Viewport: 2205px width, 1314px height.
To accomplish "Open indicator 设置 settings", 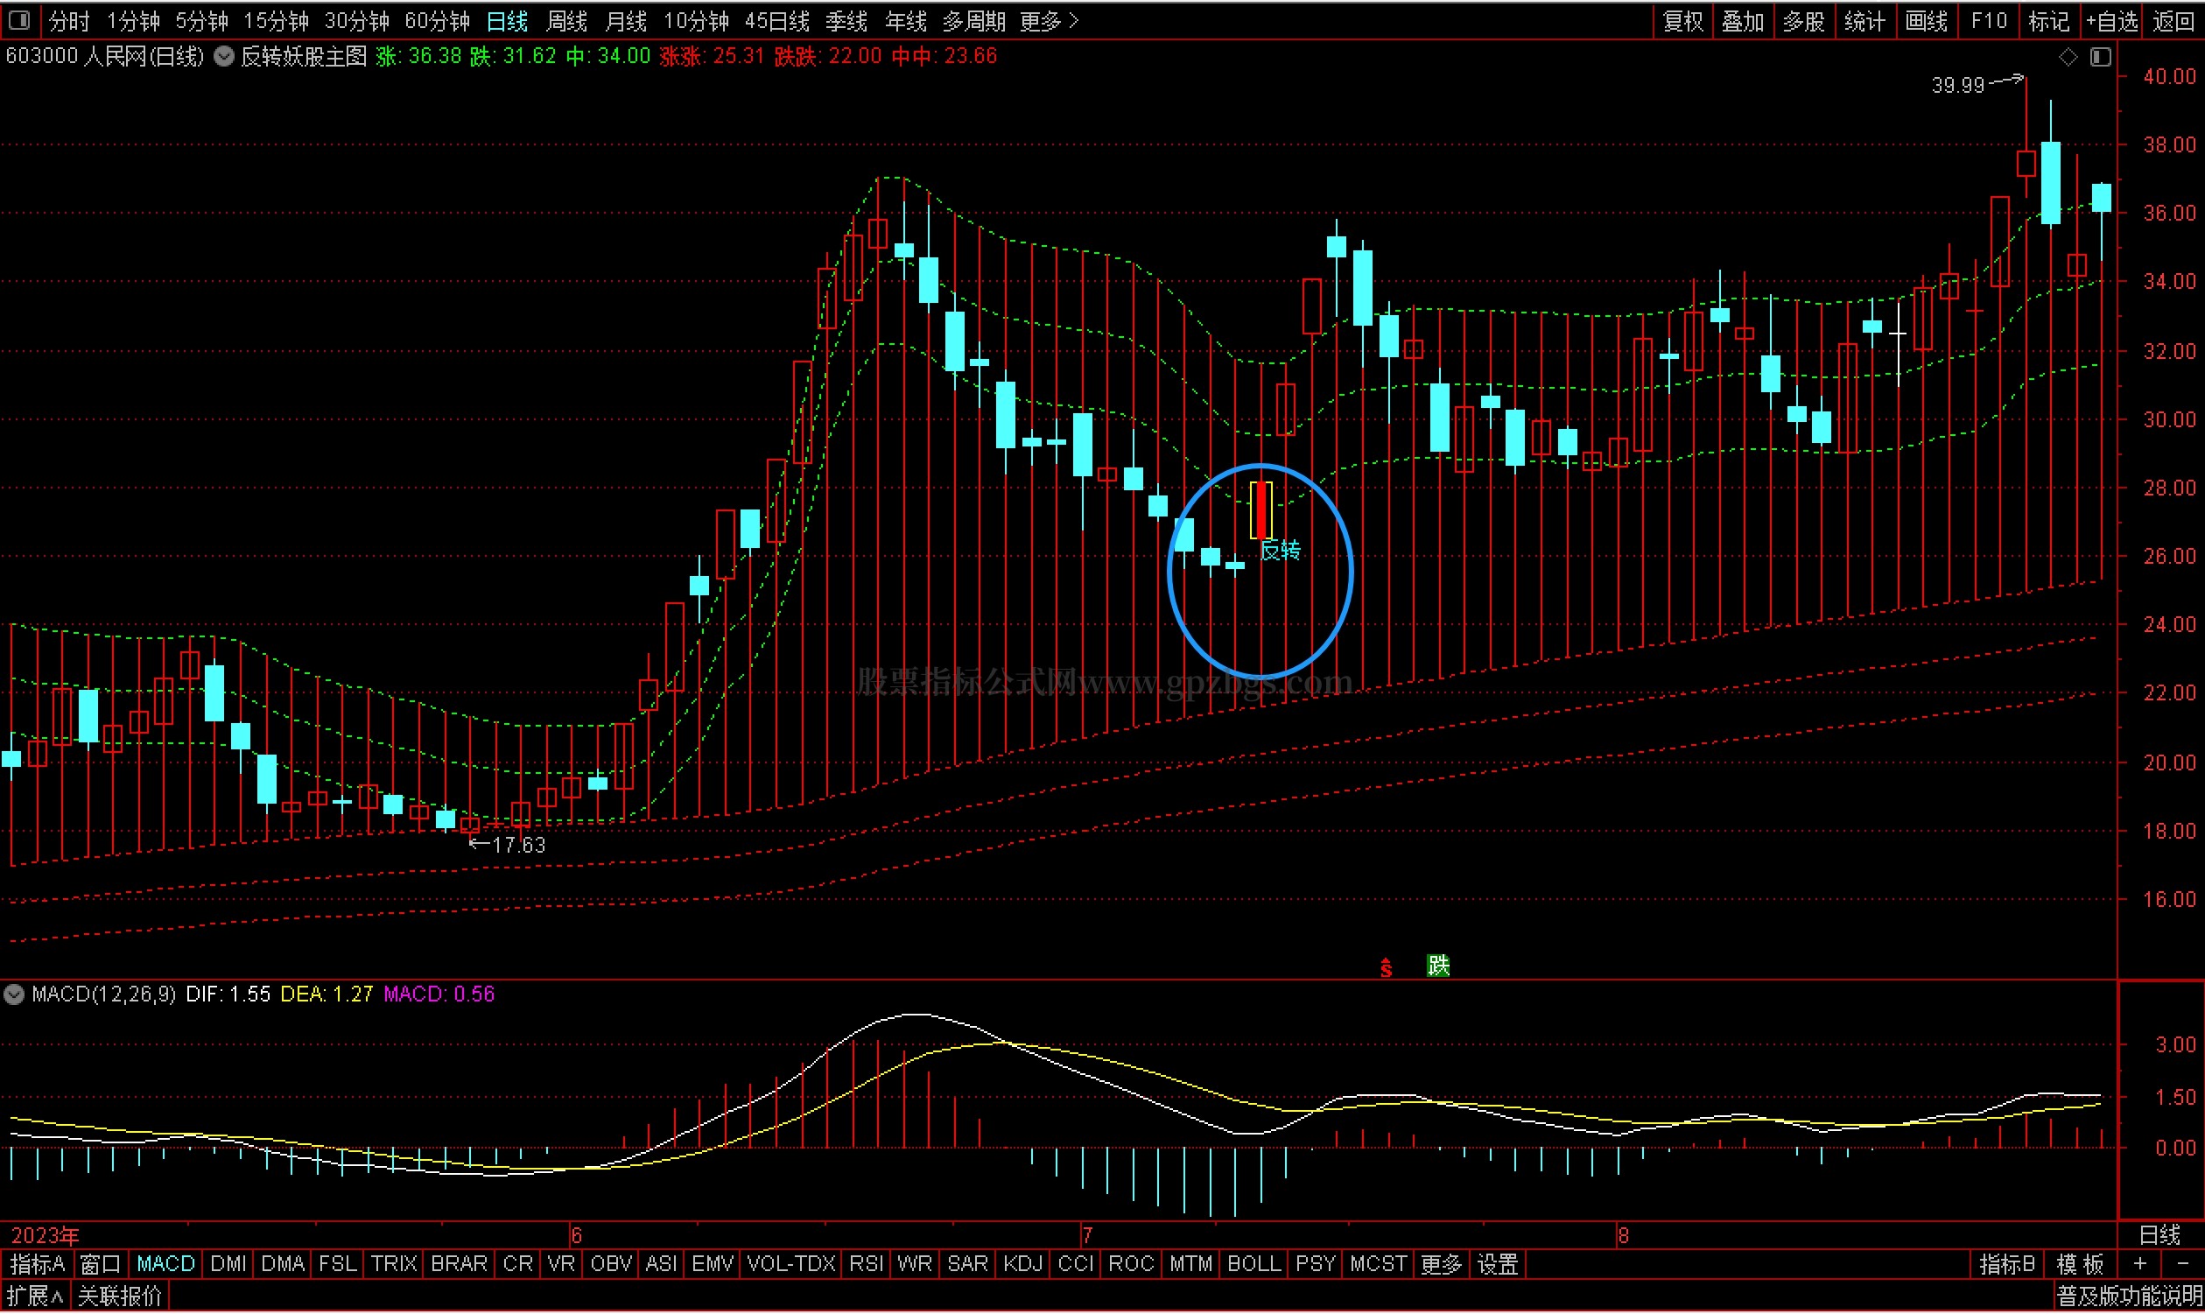I will (x=1499, y=1265).
